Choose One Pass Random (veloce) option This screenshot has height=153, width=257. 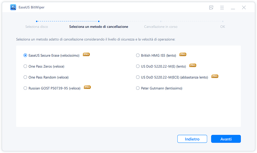coord(25,77)
